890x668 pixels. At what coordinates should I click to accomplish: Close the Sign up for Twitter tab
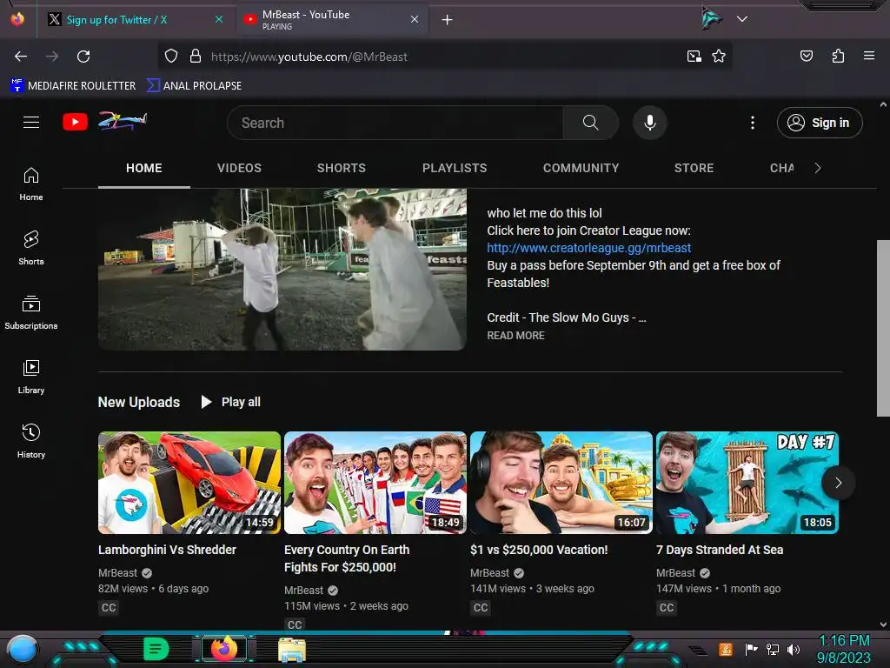[219, 19]
